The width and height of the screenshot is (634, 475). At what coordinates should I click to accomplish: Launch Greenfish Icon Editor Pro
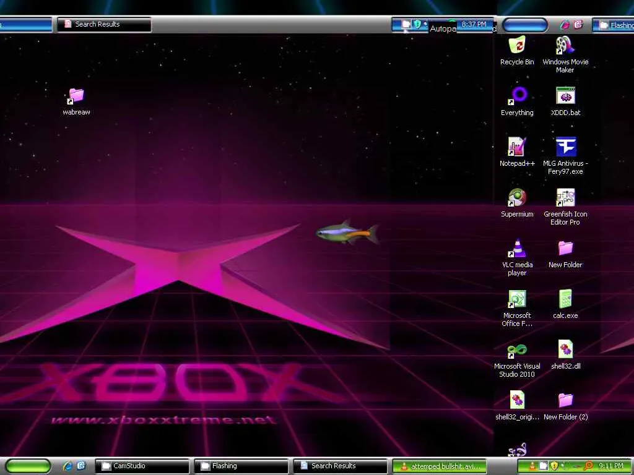coord(565,207)
